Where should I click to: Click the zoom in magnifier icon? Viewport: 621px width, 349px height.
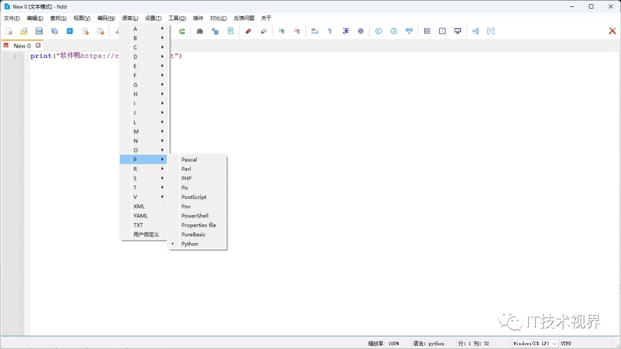tap(281, 31)
